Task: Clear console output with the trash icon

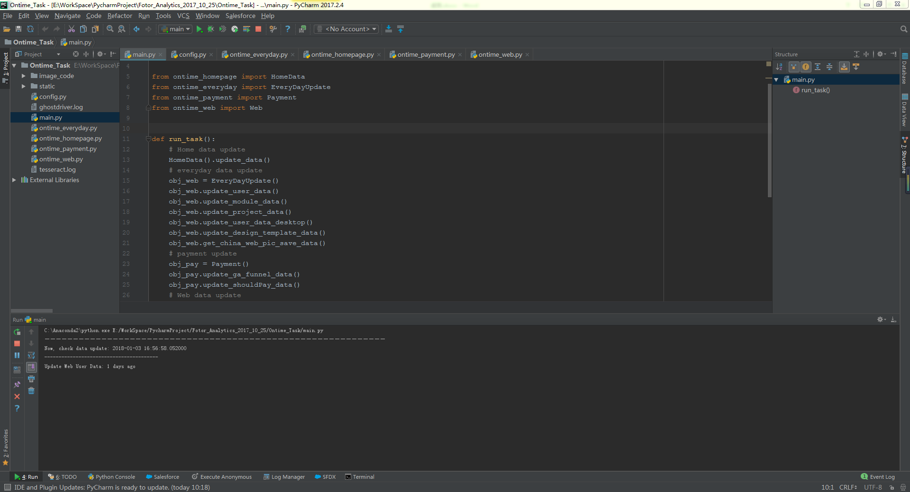Action: pyautogui.click(x=31, y=391)
